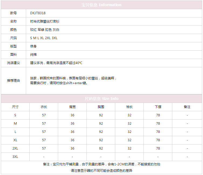
Task: Click the 推荐理由 row label
Action: pos(13,81)
